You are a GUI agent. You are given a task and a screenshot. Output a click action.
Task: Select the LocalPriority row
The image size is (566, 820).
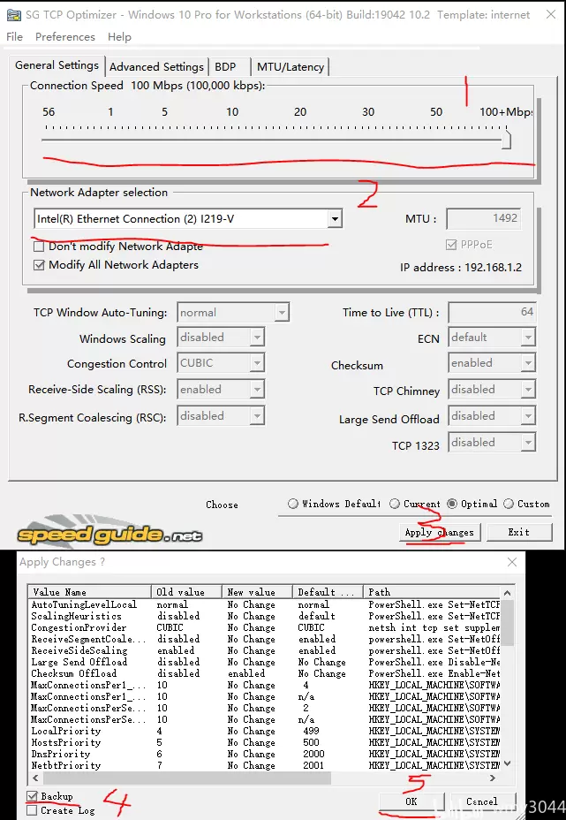click(x=264, y=731)
